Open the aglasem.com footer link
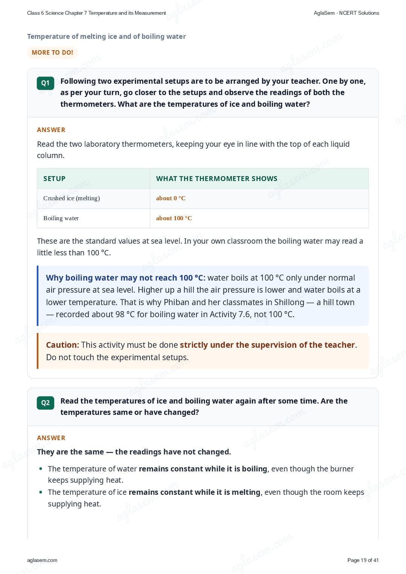Screen dimensions: 406x574 tap(42, 560)
